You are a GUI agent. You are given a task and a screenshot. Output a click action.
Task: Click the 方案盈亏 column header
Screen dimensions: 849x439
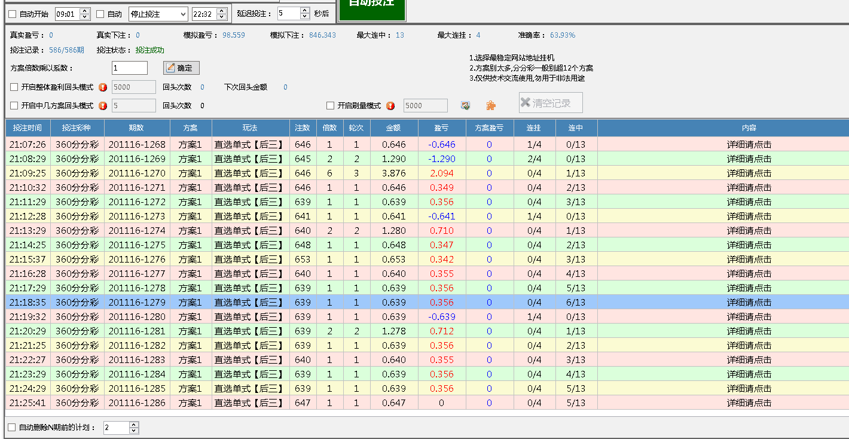(x=490, y=128)
